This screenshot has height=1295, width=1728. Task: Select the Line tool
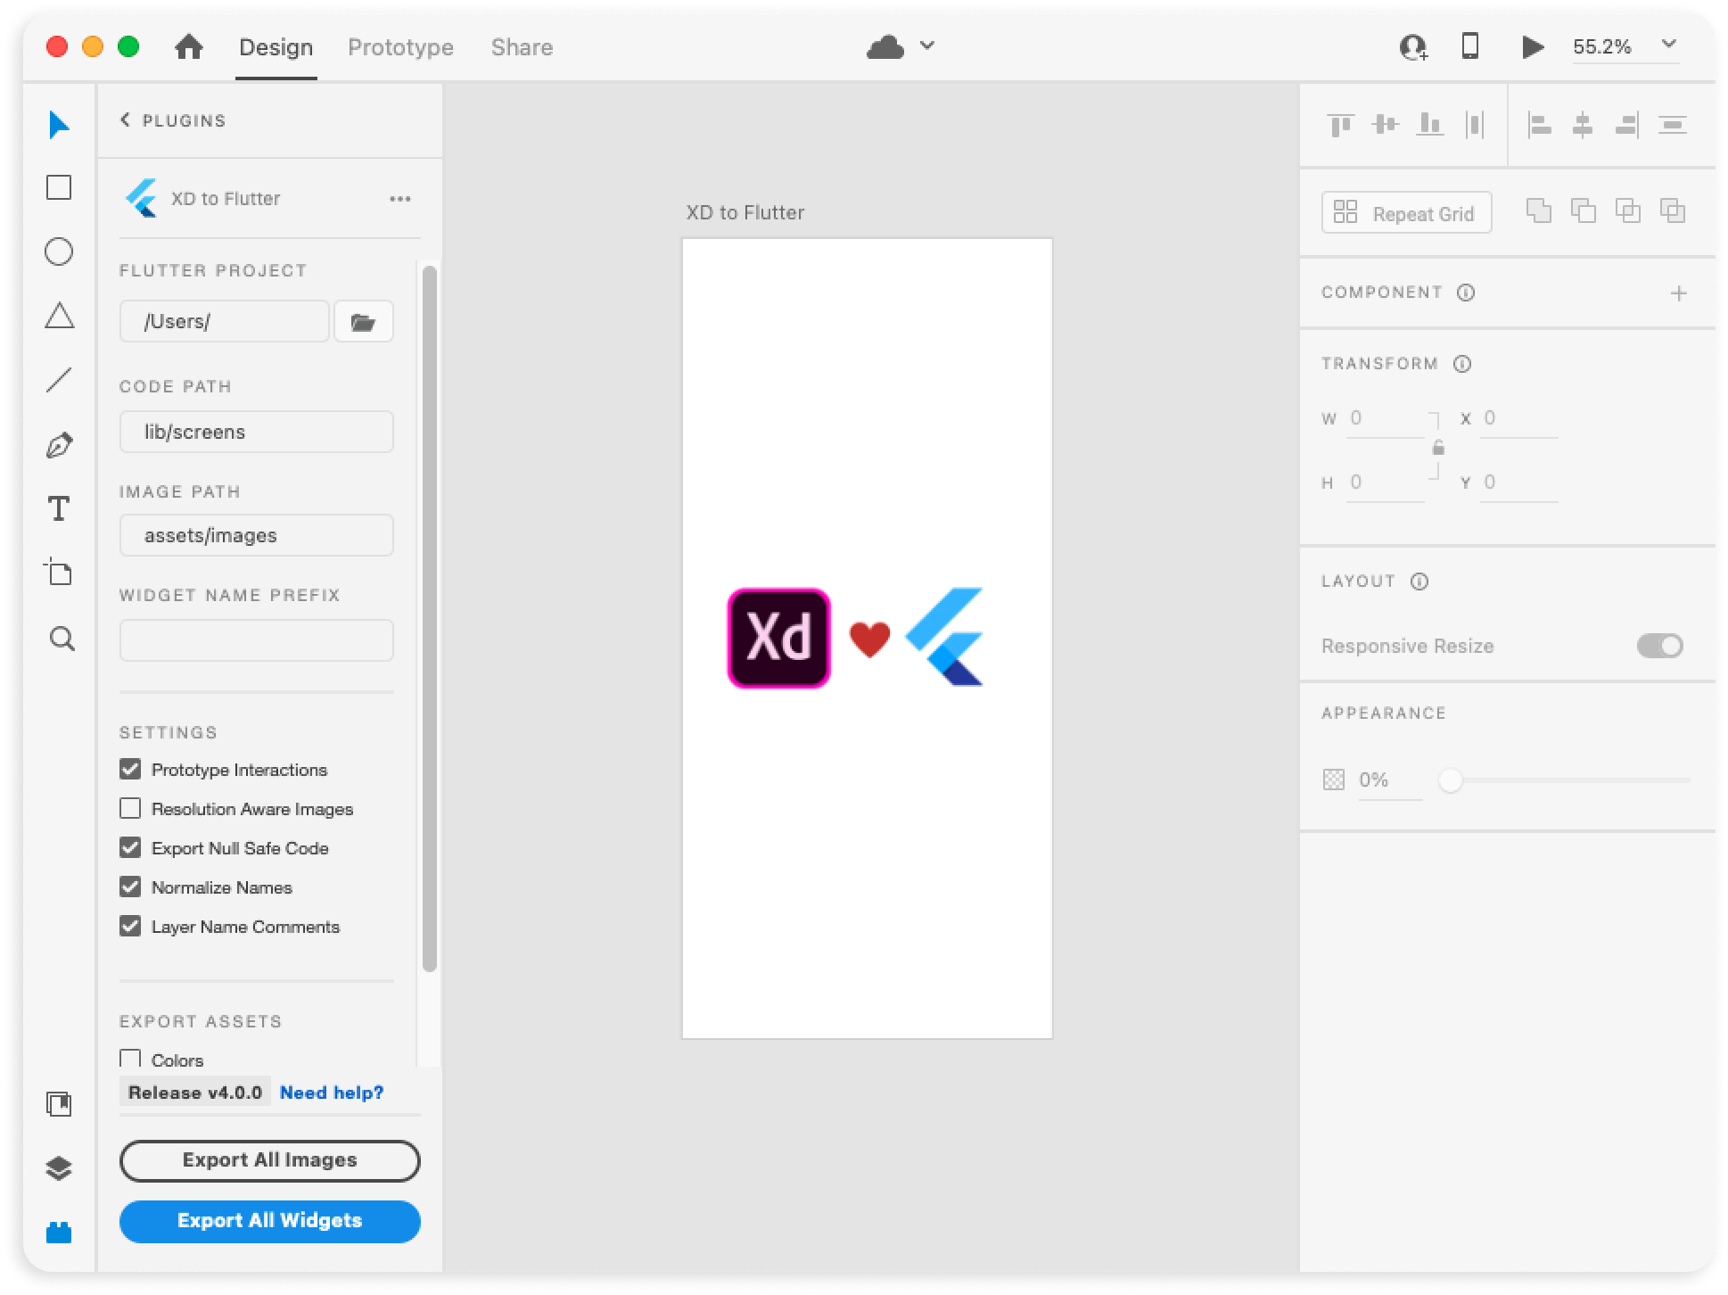click(59, 380)
